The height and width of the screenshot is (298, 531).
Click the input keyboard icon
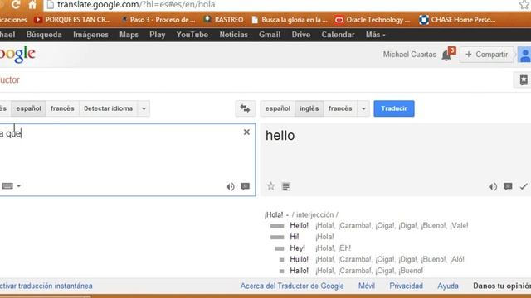(x=7, y=185)
